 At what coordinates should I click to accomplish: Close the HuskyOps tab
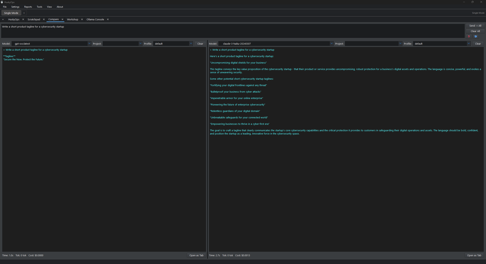pyautogui.click(x=23, y=19)
